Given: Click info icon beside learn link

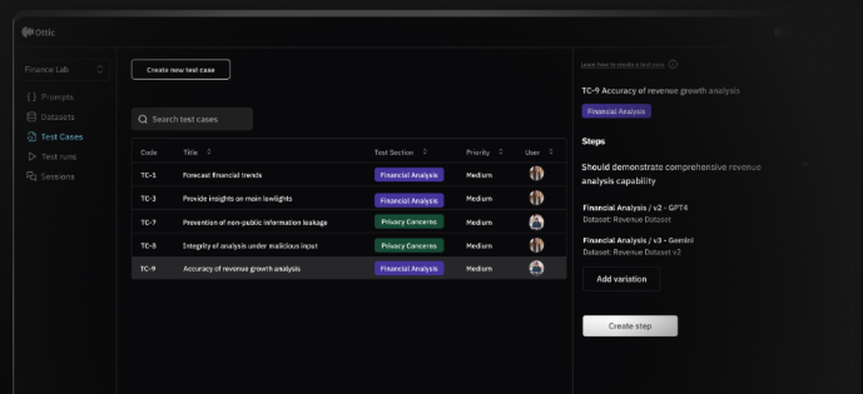Looking at the screenshot, I should pyautogui.click(x=672, y=65).
